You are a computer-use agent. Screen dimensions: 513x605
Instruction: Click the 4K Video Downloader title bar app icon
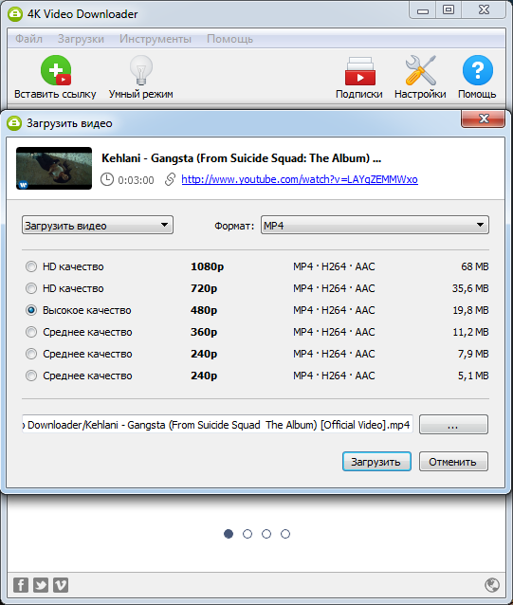tap(15, 14)
